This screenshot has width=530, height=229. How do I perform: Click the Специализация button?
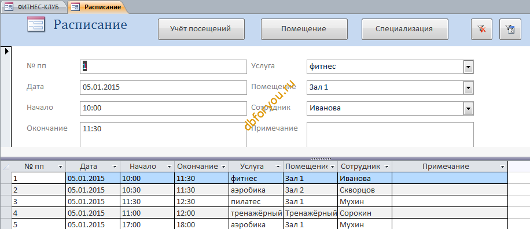coord(404,29)
